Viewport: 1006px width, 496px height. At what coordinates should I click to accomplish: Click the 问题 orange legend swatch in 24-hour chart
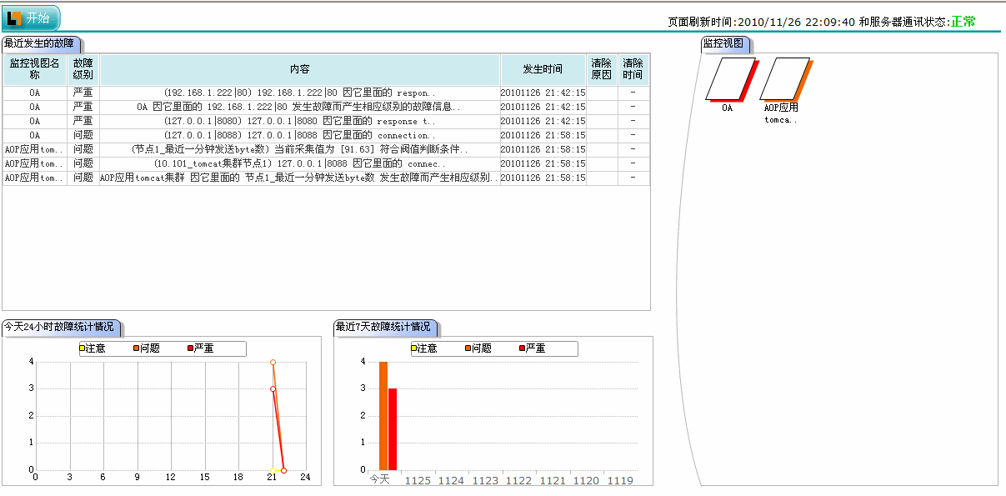pyautogui.click(x=137, y=348)
